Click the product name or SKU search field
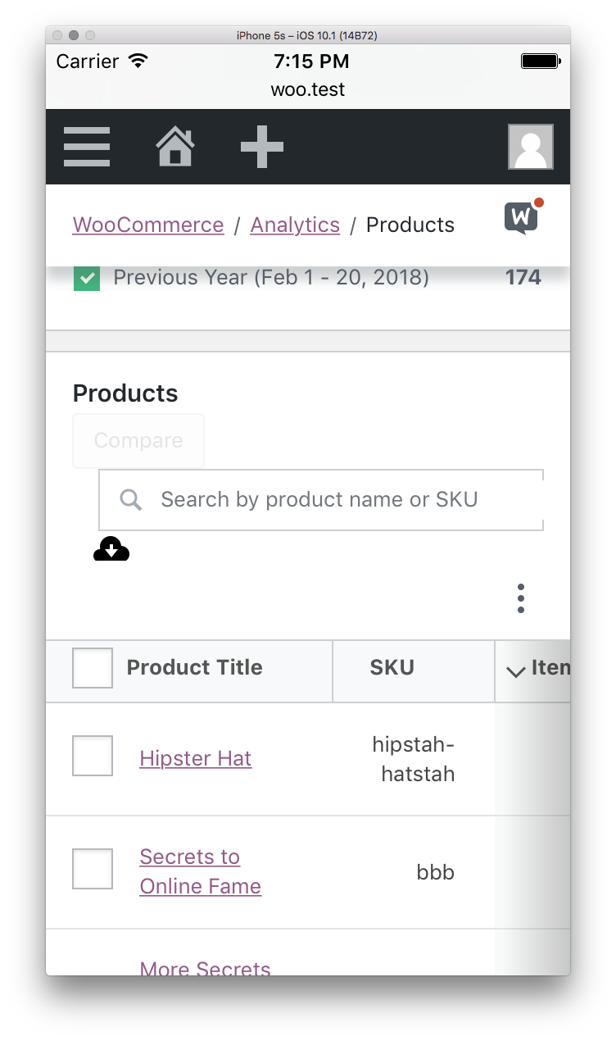This screenshot has height=1041, width=616. coord(328,499)
